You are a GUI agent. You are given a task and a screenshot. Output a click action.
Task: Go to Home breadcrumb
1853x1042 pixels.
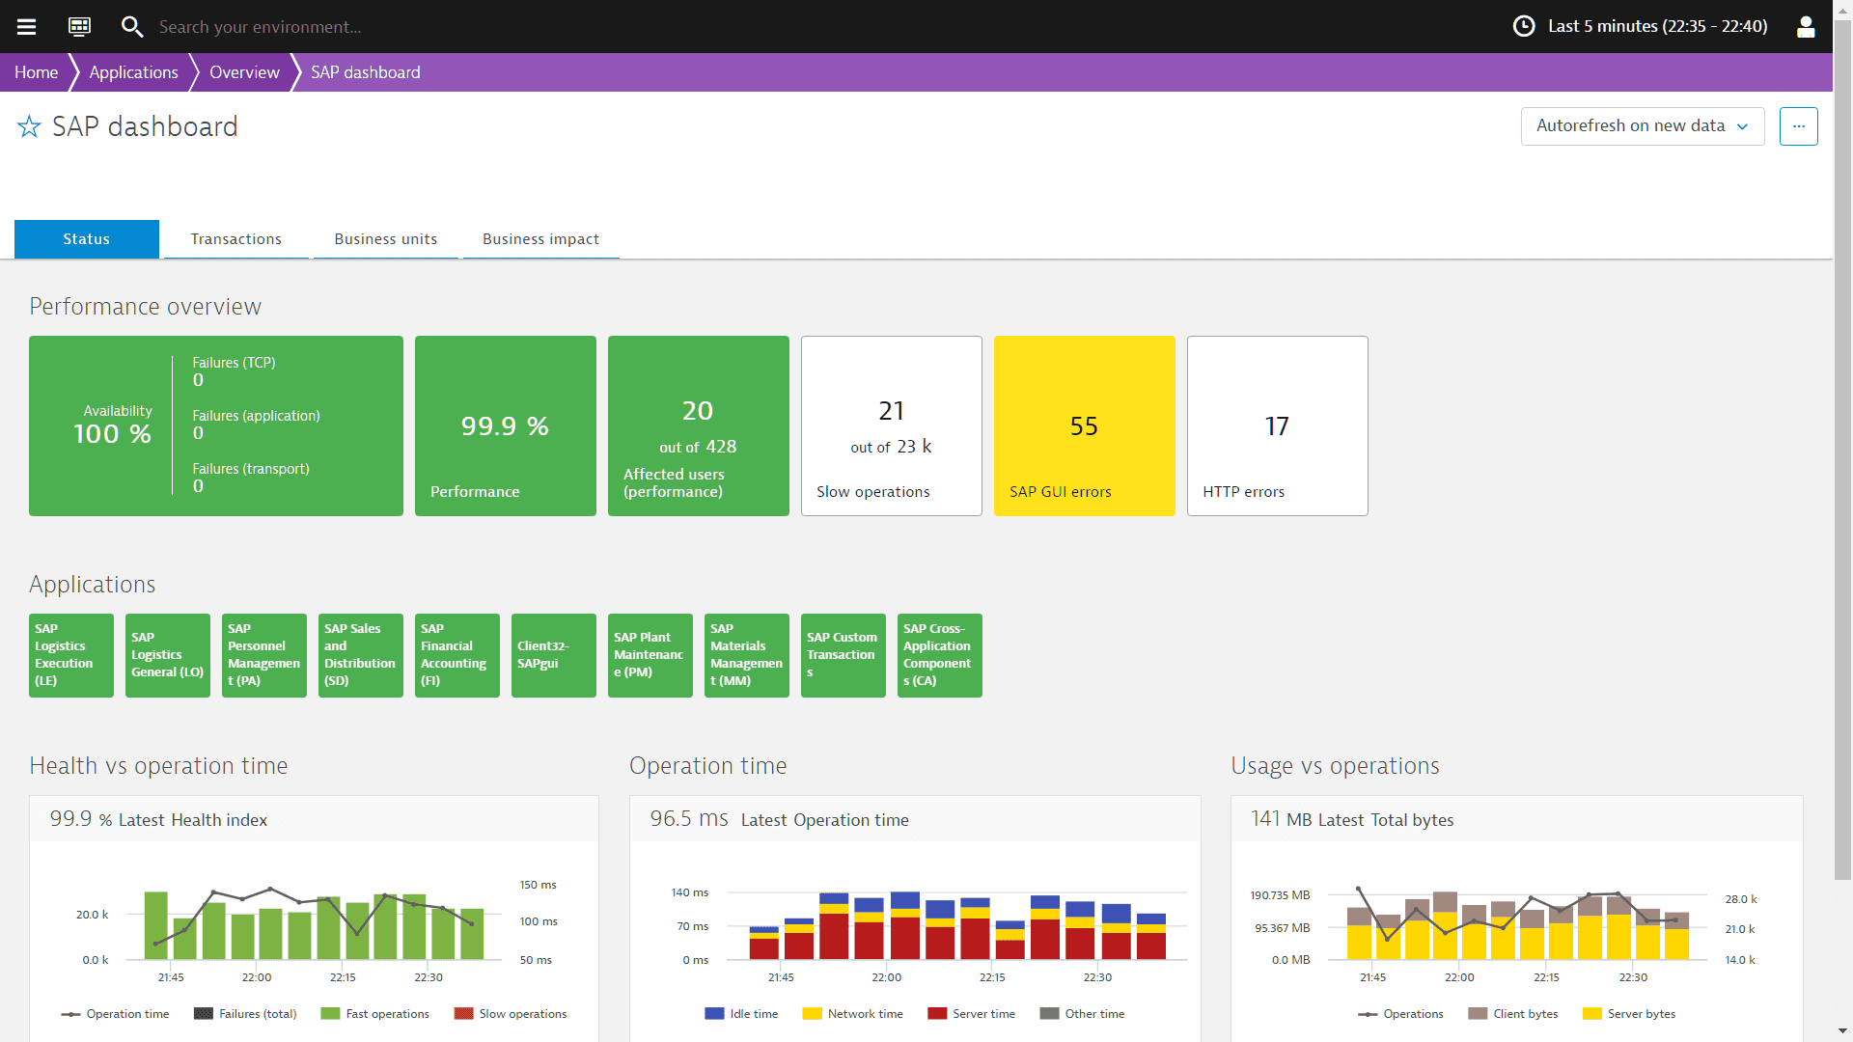click(36, 72)
